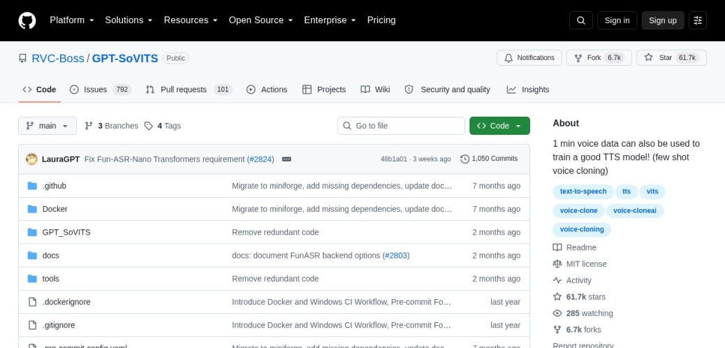Click the branch icon beside 3 Branches
725x348 pixels.
tap(89, 126)
